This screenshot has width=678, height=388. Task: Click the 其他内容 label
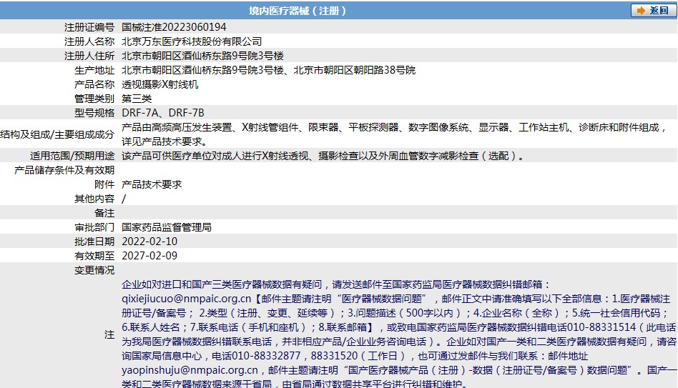click(94, 199)
